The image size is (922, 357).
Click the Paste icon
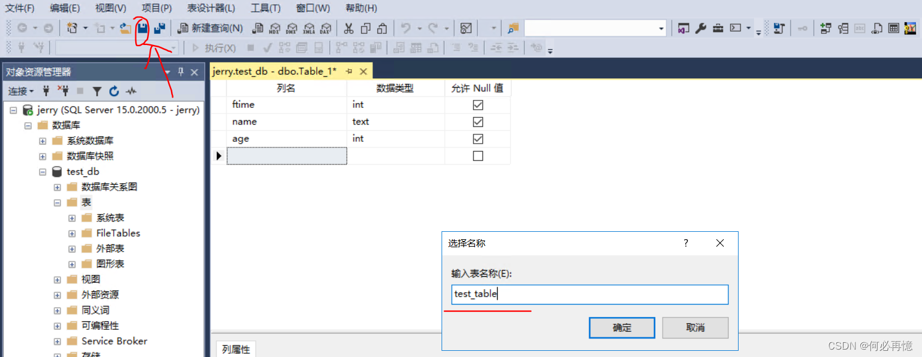click(x=382, y=28)
